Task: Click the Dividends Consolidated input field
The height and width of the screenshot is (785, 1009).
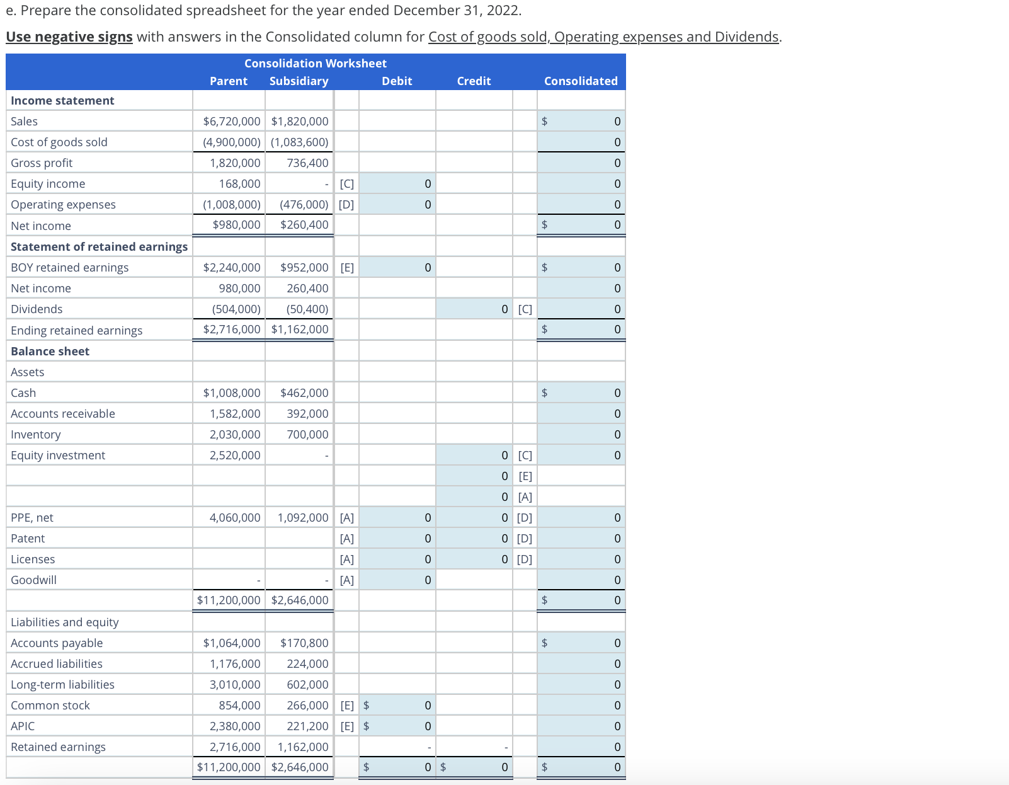Action: click(x=581, y=309)
